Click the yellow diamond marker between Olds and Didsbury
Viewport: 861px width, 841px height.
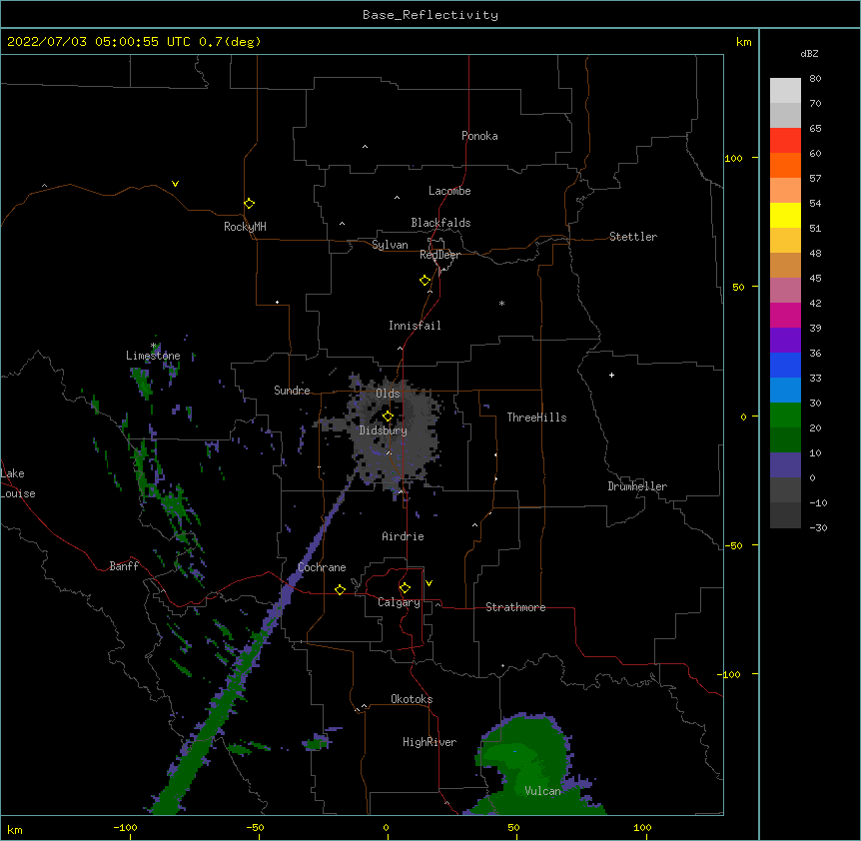click(388, 417)
